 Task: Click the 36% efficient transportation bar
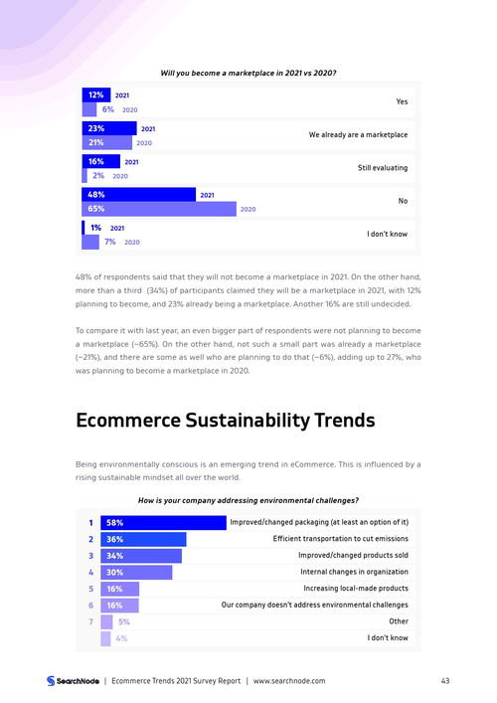143,539
